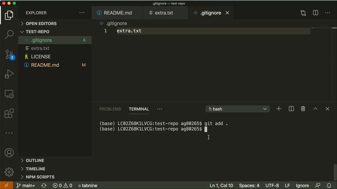
Task: Click editor line 1 text extra.txt
Action: pyautogui.click(x=129, y=31)
